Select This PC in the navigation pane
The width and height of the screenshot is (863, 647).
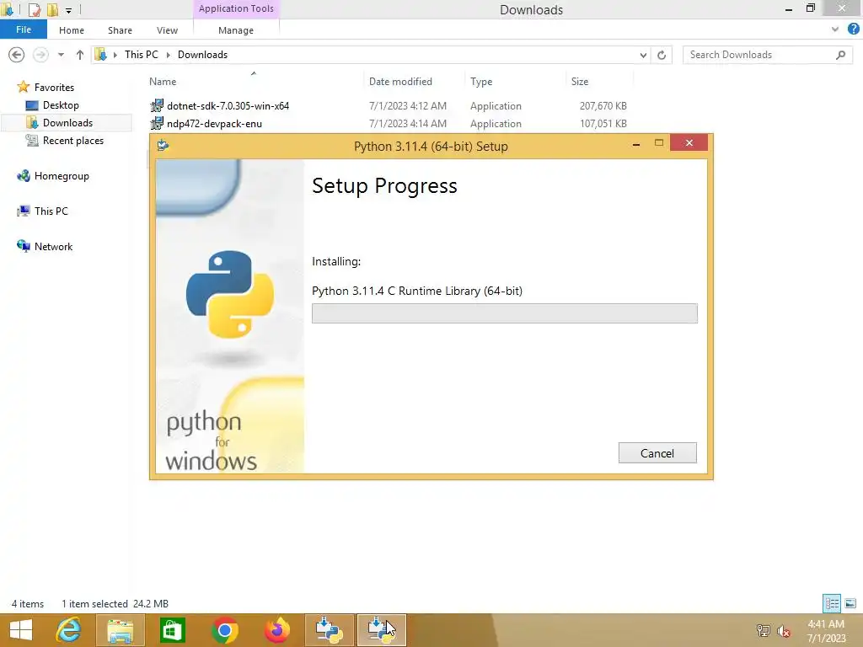tap(51, 211)
